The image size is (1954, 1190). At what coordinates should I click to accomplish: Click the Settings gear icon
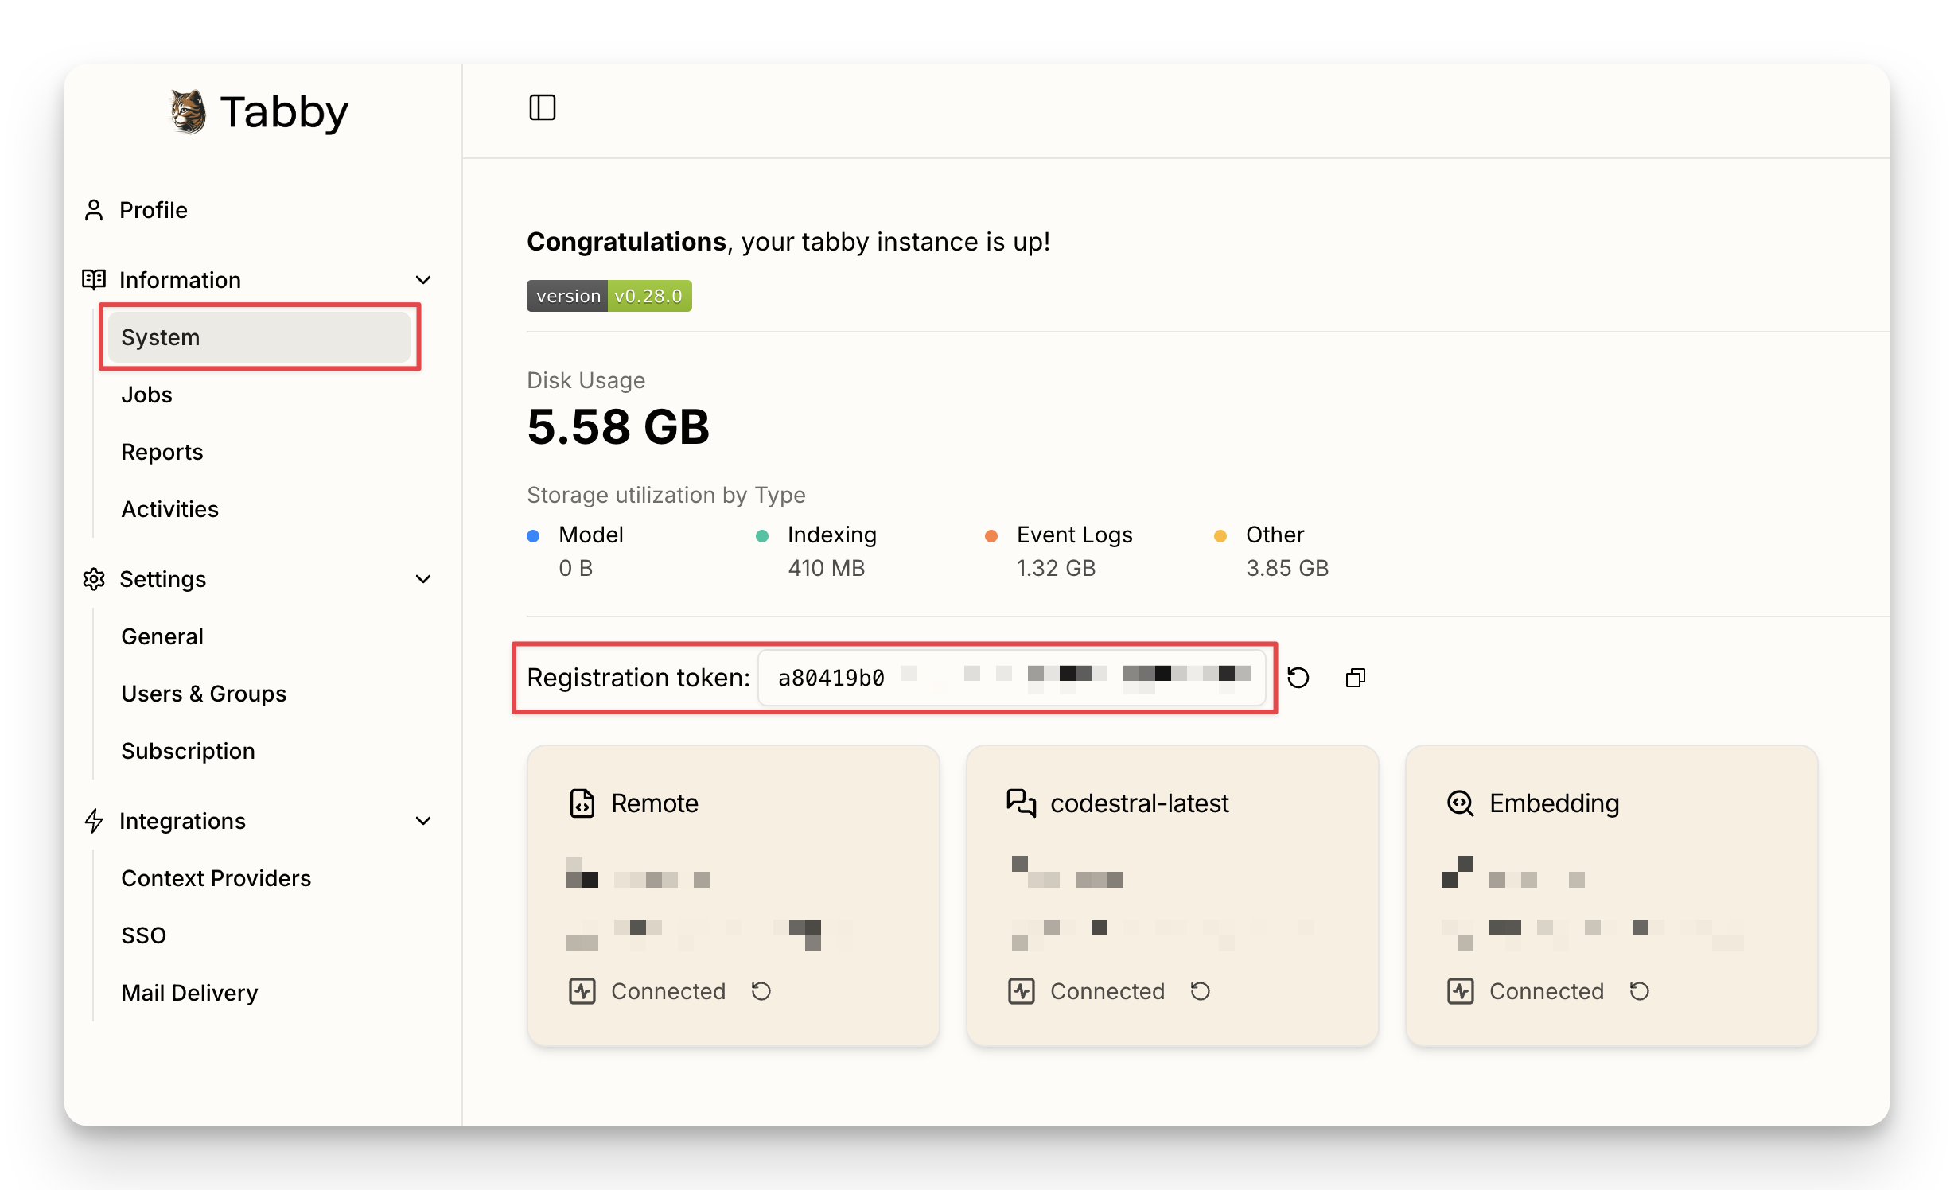[x=94, y=579]
